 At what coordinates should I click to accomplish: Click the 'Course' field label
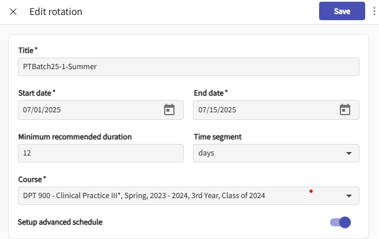coord(31,179)
